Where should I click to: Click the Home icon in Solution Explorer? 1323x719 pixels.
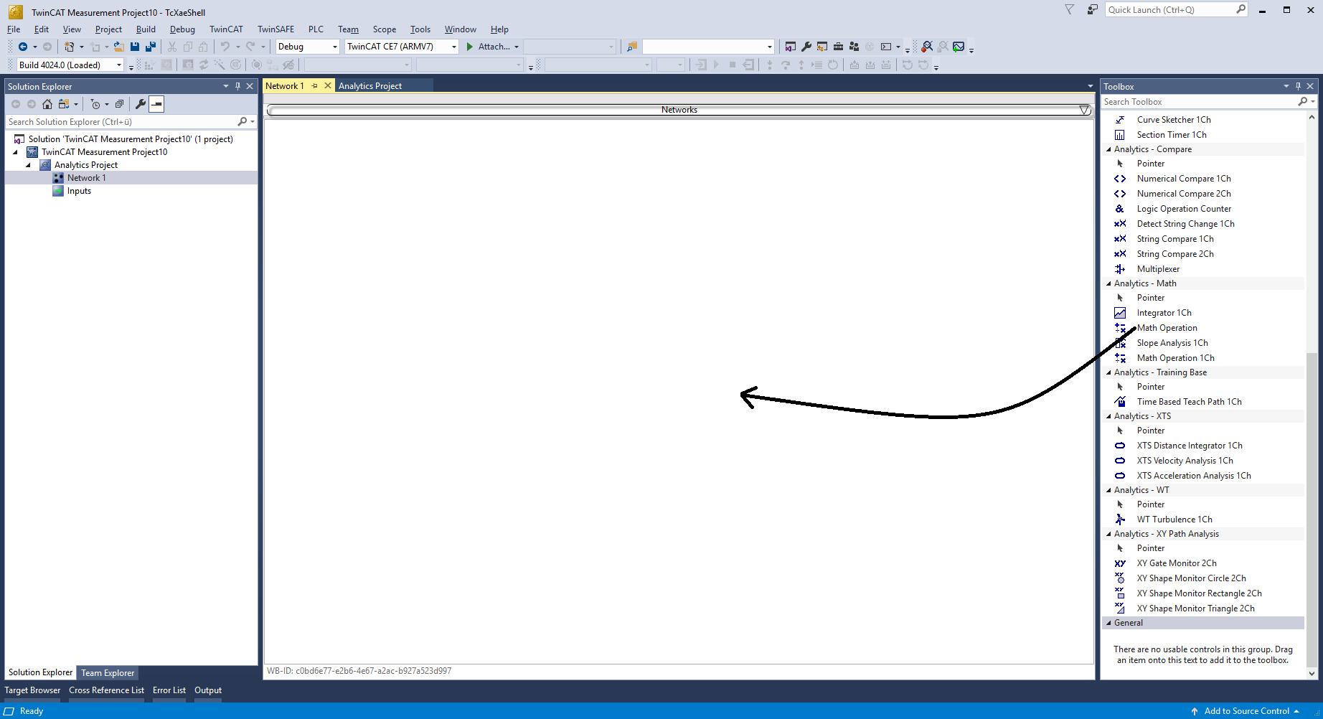click(47, 104)
